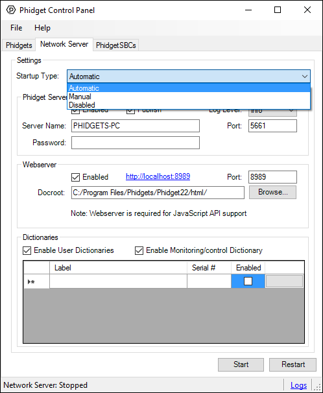
Task: Open the http://localhost:8989 link
Action: click(x=158, y=176)
